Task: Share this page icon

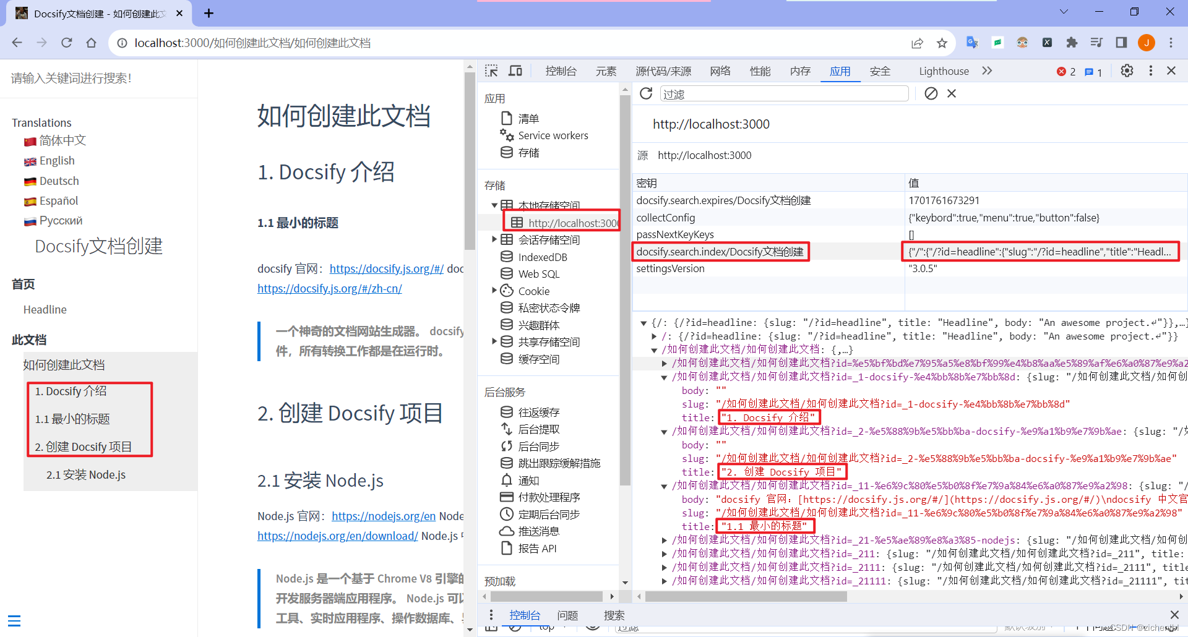Action: pyautogui.click(x=917, y=43)
